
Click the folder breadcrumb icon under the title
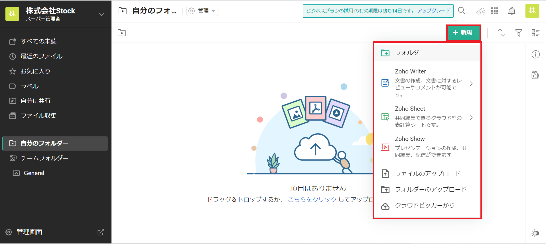point(122,33)
